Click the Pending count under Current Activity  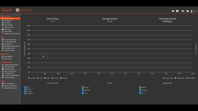(x=25, y=91)
